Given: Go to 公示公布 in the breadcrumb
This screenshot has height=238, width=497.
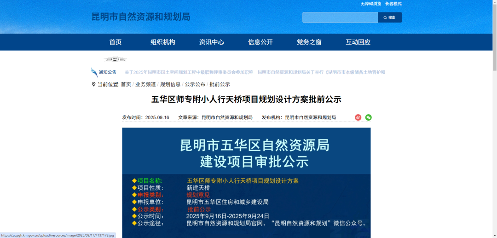Looking at the screenshot, I should (195, 84).
